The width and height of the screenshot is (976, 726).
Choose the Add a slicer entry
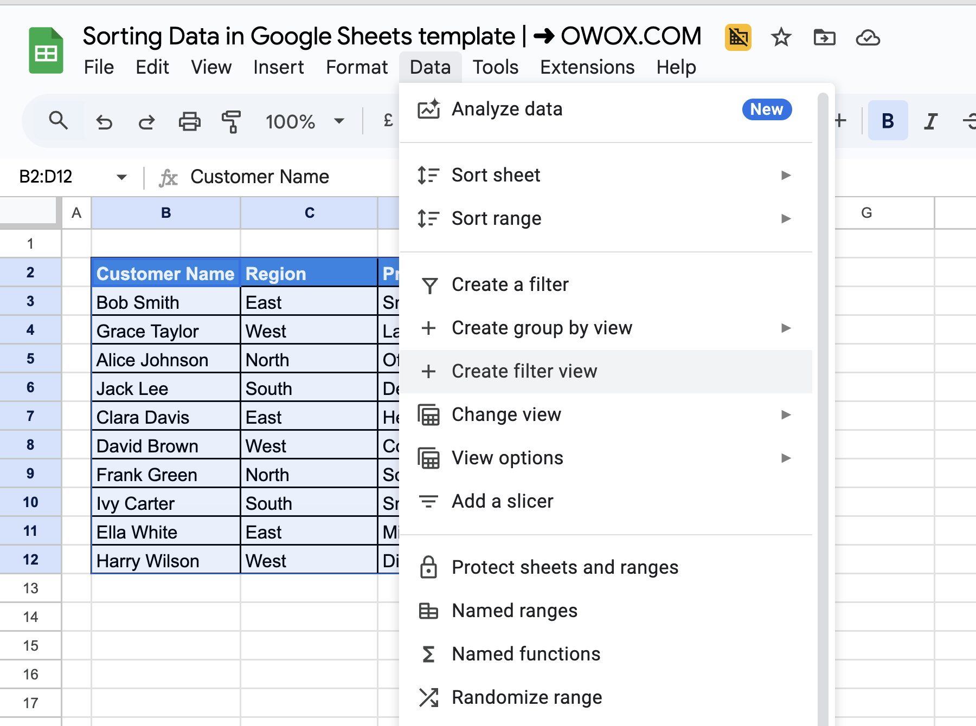click(606, 501)
